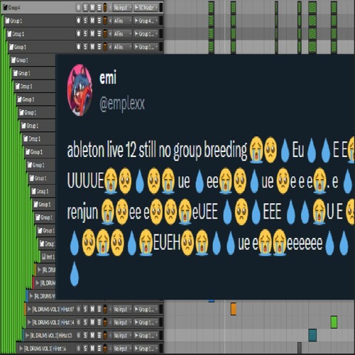The width and height of the screenshot is (355, 355).
Task: Show automation lanes for HiHat 07 track
Action: 99,309
